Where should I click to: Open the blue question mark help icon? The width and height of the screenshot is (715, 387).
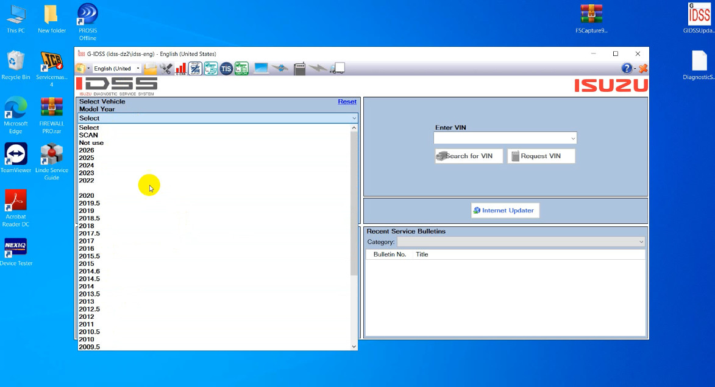[627, 68]
